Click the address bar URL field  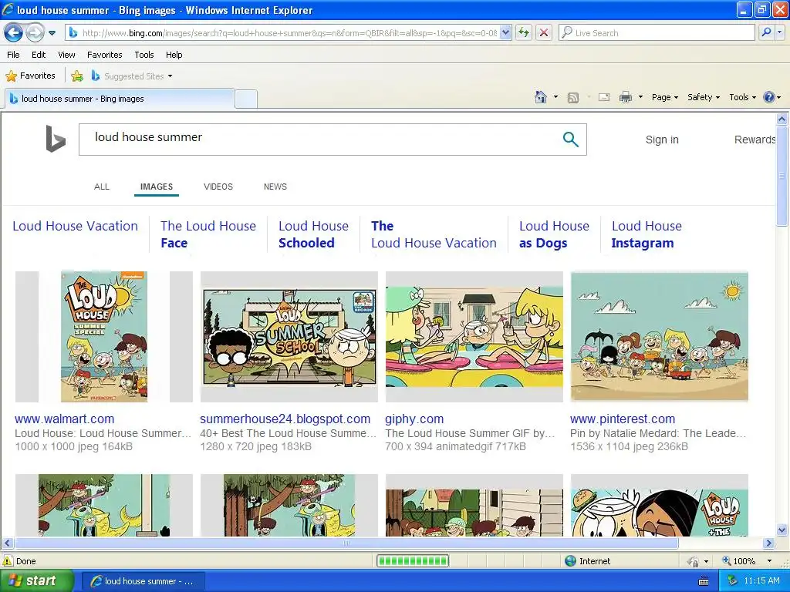point(290,33)
